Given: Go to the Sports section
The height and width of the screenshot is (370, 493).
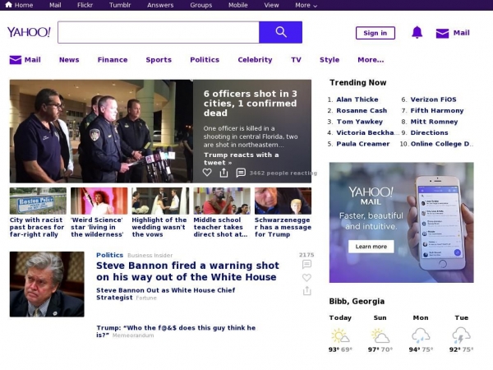Looking at the screenshot, I should (159, 60).
